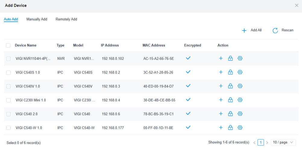302x158 pixels.
Task: Click the Rescan refresh icon
Action: point(275,30)
